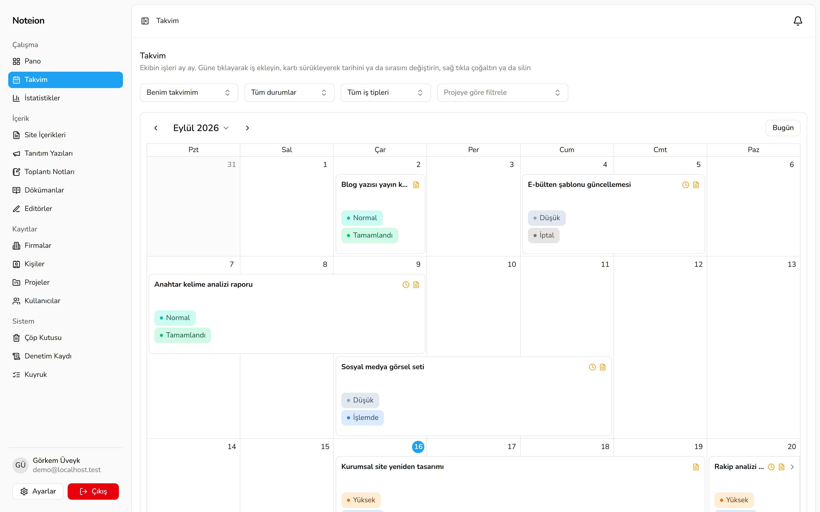
Task: Open Pano in the sidebar
Action: click(x=65, y=61)
